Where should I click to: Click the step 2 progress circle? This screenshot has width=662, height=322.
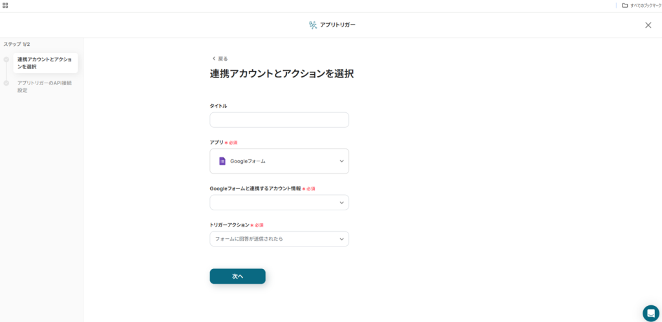(6, 83)
